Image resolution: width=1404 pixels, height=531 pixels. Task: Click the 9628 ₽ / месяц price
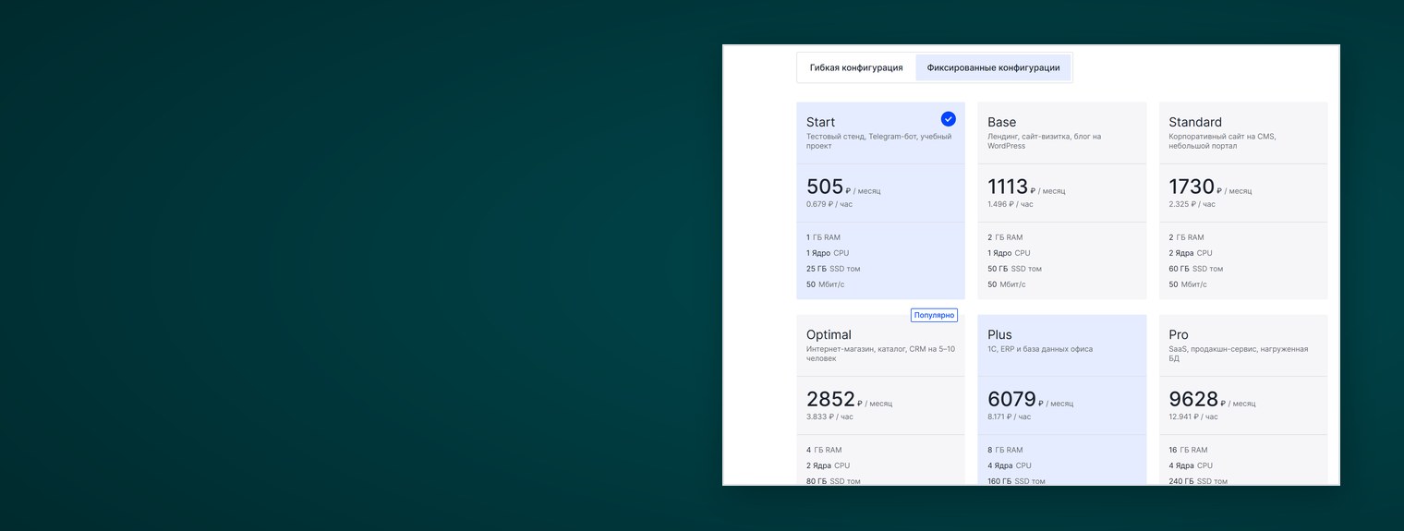(x=1212, y=400)
